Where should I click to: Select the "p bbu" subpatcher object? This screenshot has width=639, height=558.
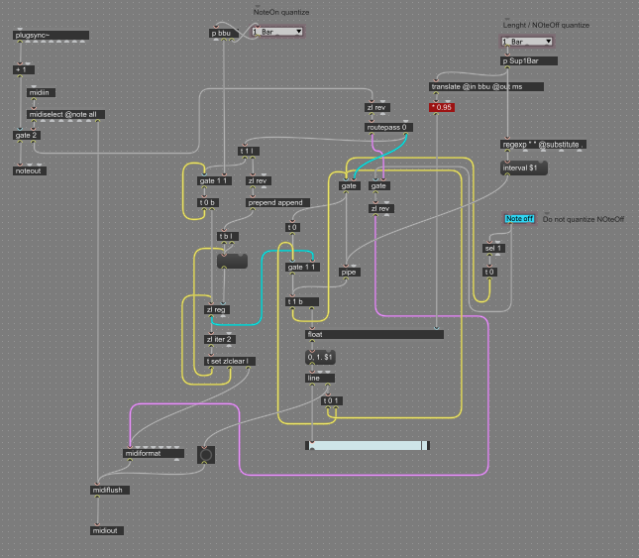223,33
